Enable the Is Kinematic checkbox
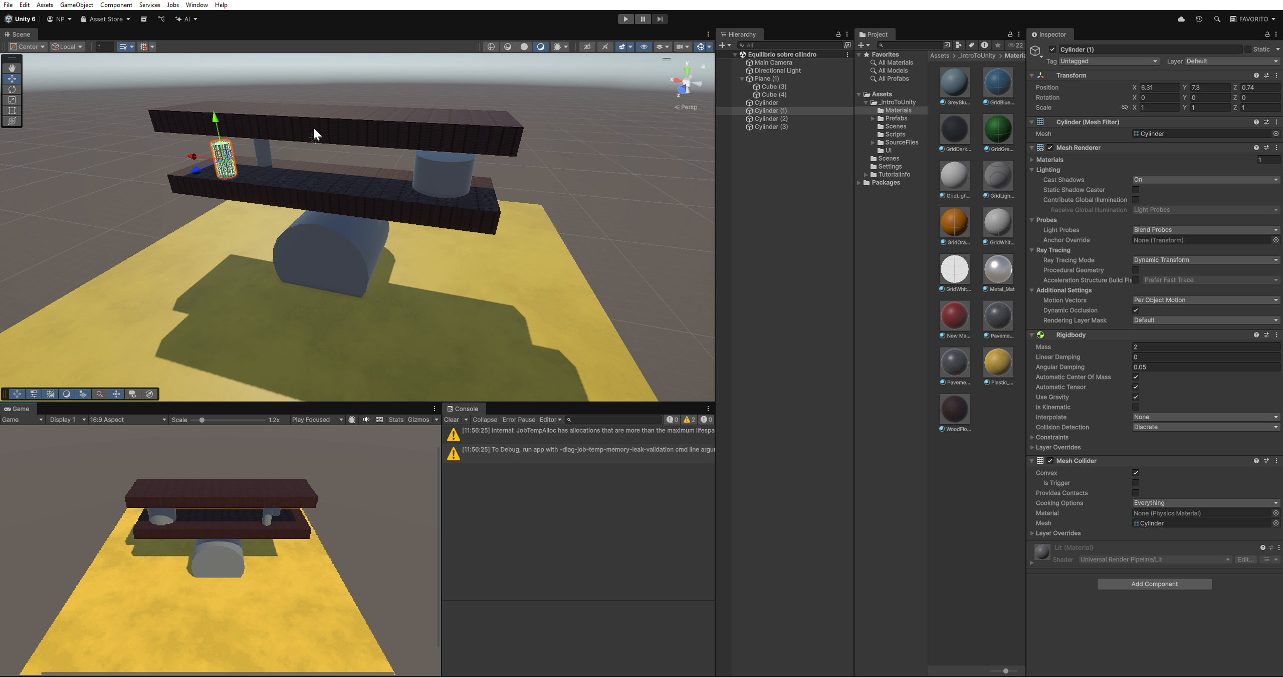 1136,407
